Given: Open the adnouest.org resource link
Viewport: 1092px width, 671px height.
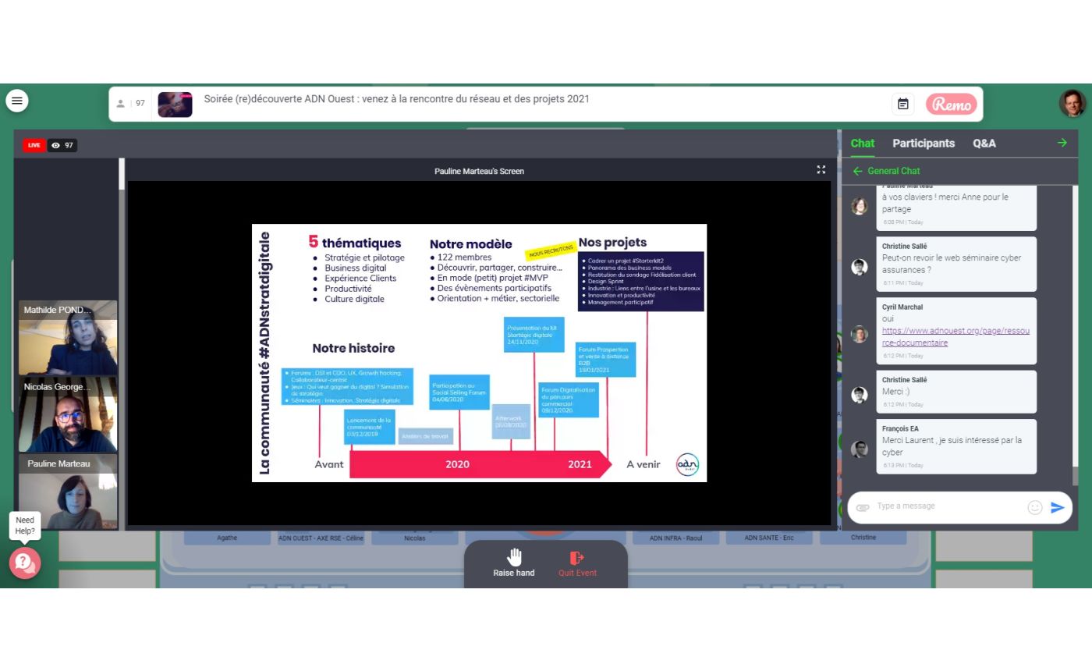Looking at the screenshot, I should [955, 336].
